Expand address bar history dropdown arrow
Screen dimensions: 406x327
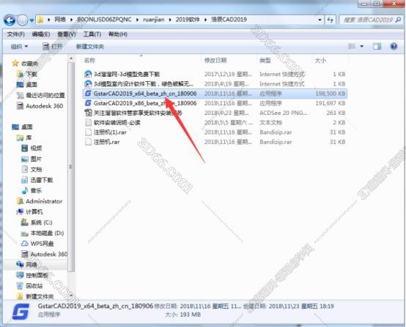[320, 20]
